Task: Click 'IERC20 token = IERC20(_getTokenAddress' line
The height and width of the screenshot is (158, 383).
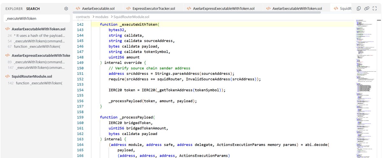Action: [x=167, y=90]
